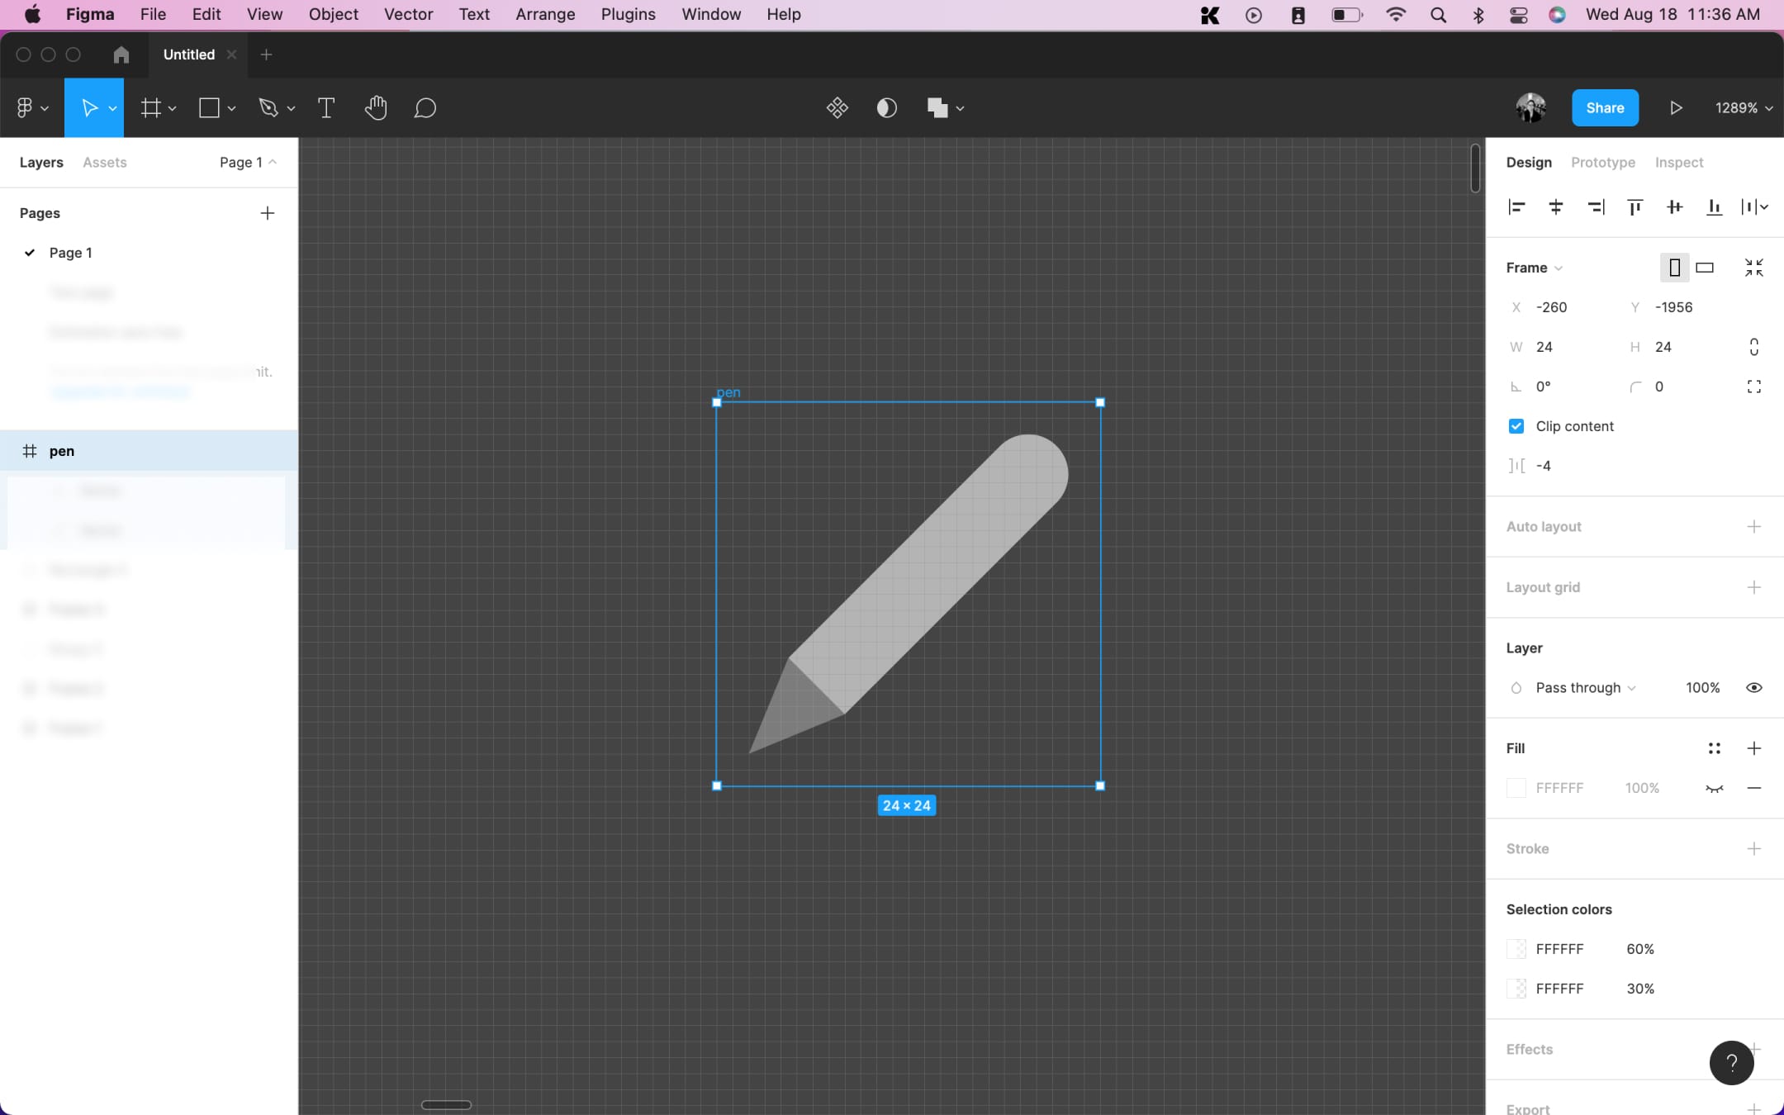Click the 30% selection color swatch
This screenshot has height=1115, width=1784.
(x=1516, y=989)
